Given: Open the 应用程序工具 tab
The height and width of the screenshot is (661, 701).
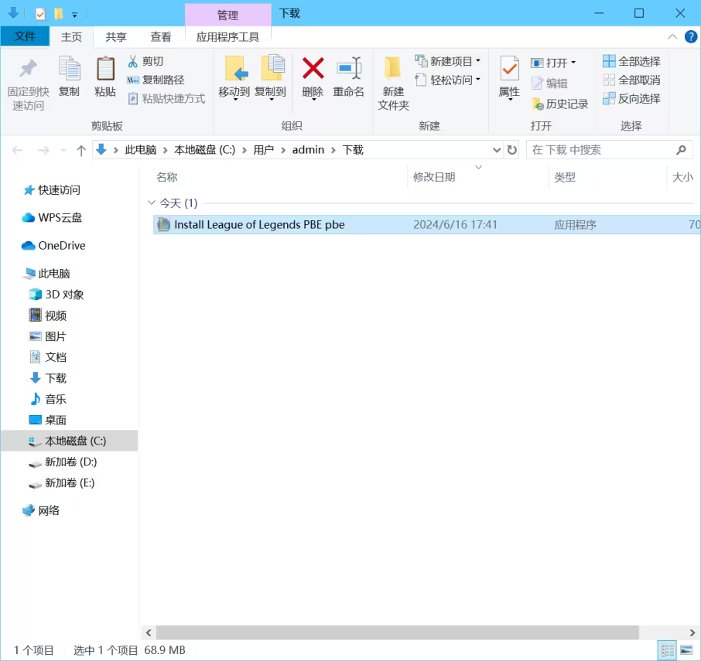Looking at the screenshot, I should point(227,36).
